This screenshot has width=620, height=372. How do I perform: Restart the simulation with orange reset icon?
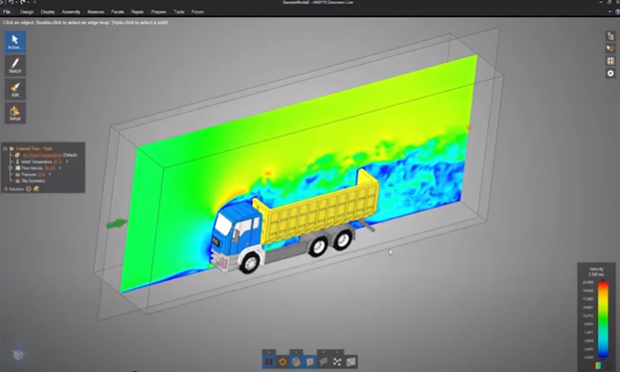point(283,361)
